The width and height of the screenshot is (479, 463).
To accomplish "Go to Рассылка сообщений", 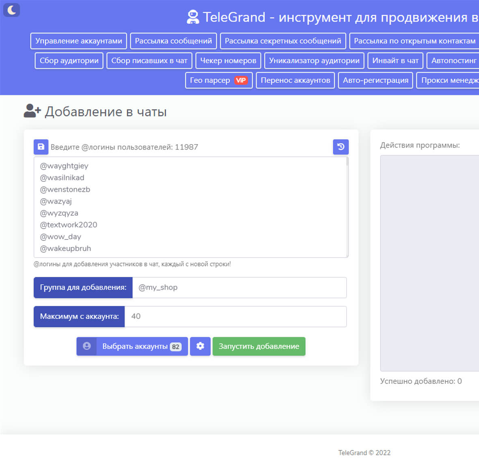I will [x=173, y=41].
